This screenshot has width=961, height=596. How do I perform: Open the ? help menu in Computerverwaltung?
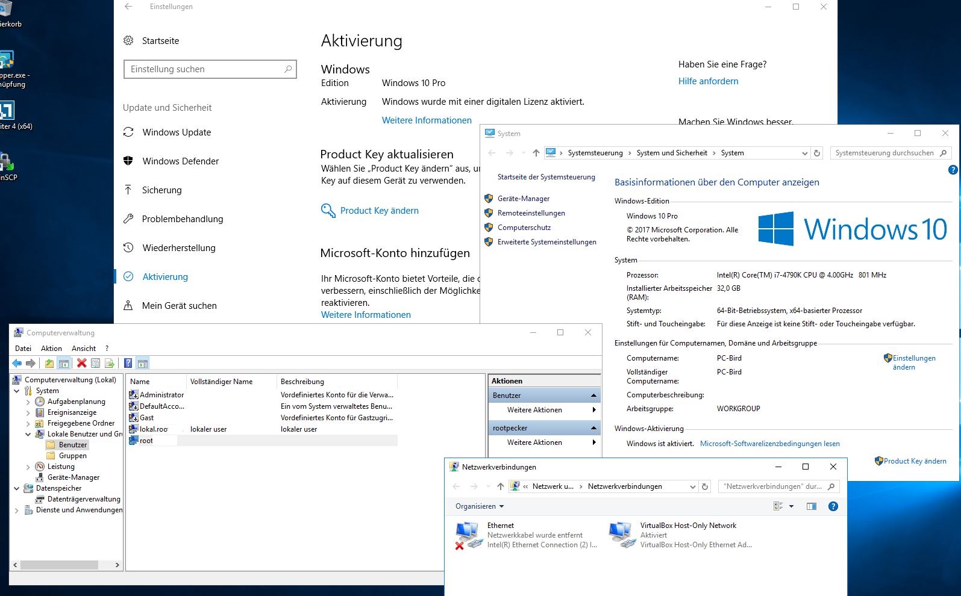pos(107,349)
